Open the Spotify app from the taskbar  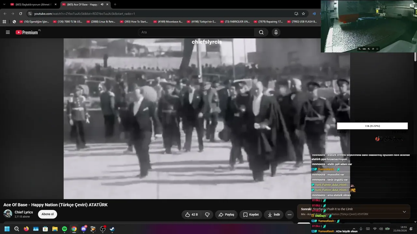65,229
